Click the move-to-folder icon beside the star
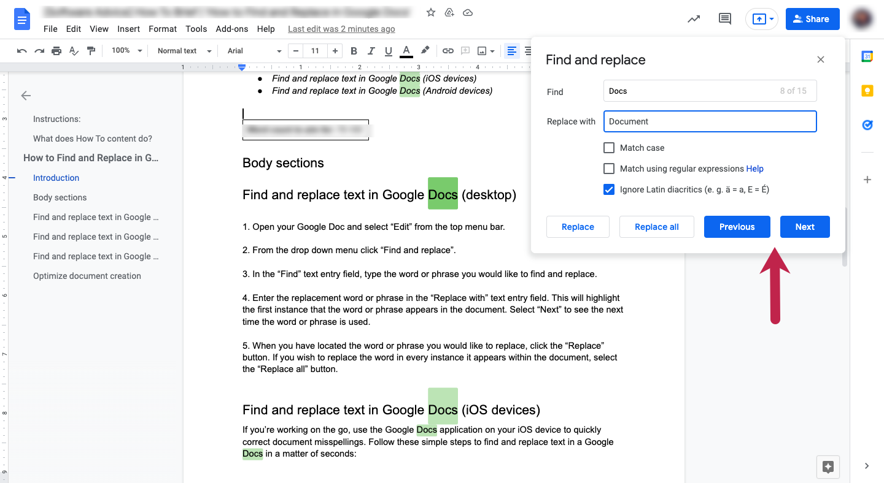 click(x=449, y=12)
